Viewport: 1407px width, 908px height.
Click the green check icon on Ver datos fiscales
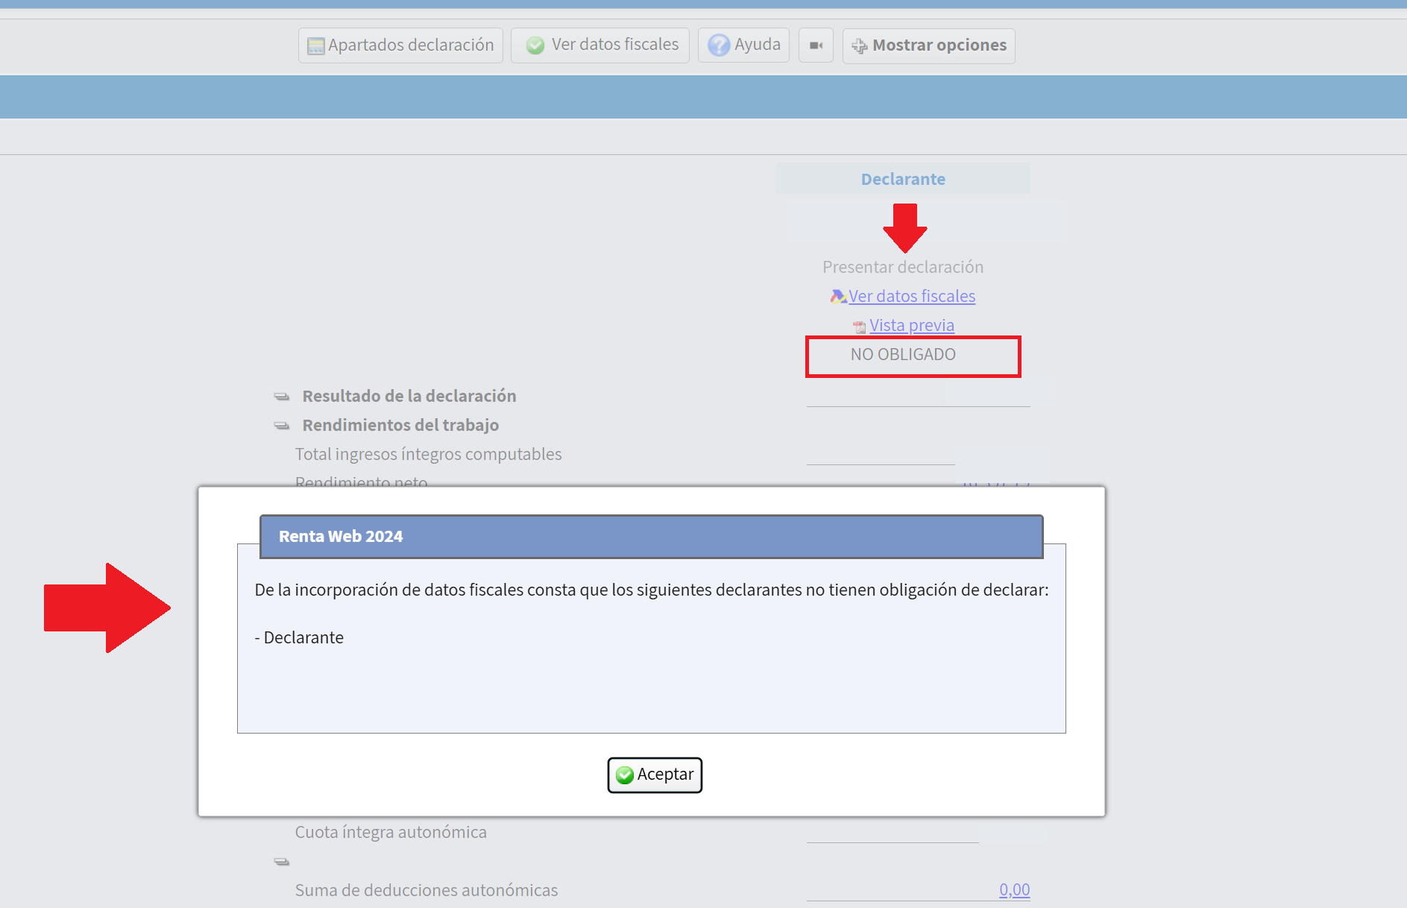click(535, 45)
